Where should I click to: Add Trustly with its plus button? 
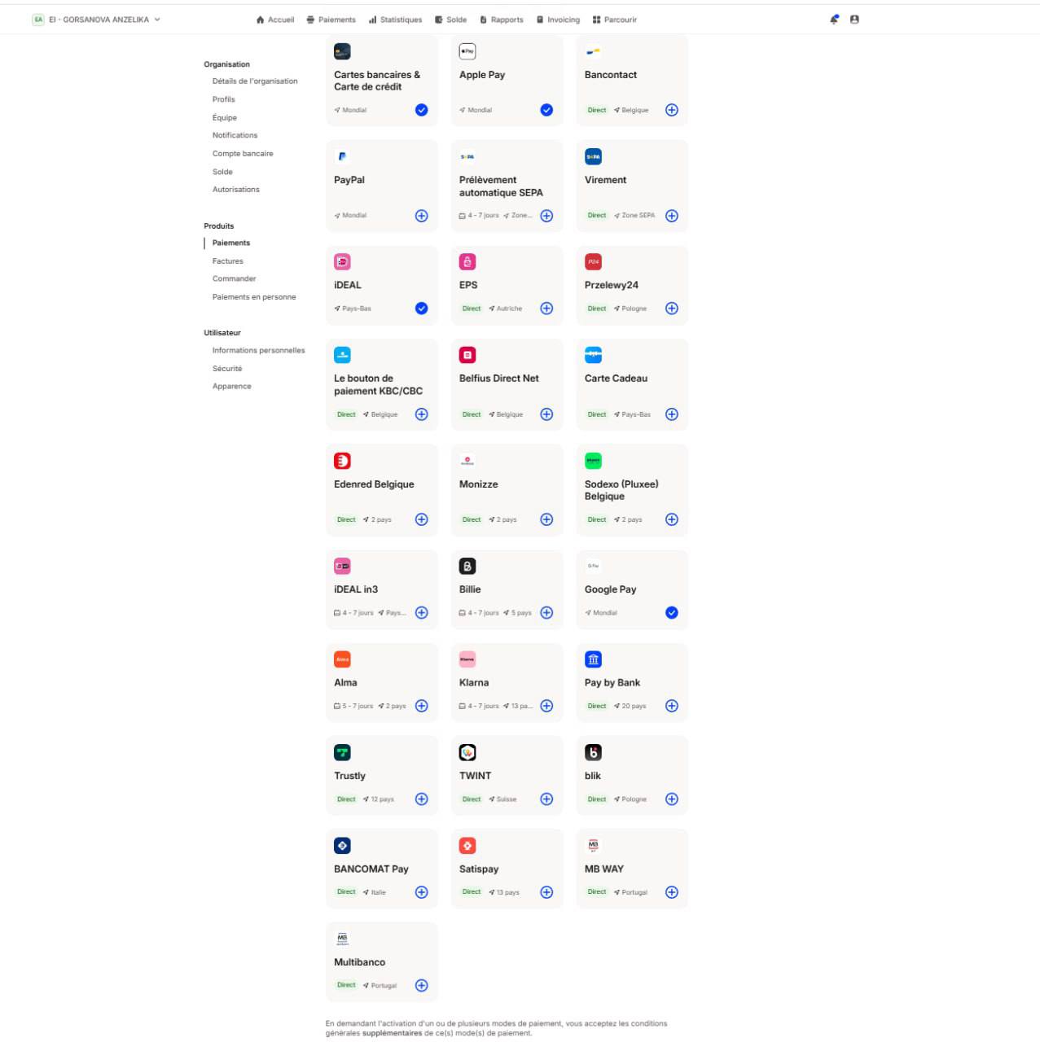(421, 799)
